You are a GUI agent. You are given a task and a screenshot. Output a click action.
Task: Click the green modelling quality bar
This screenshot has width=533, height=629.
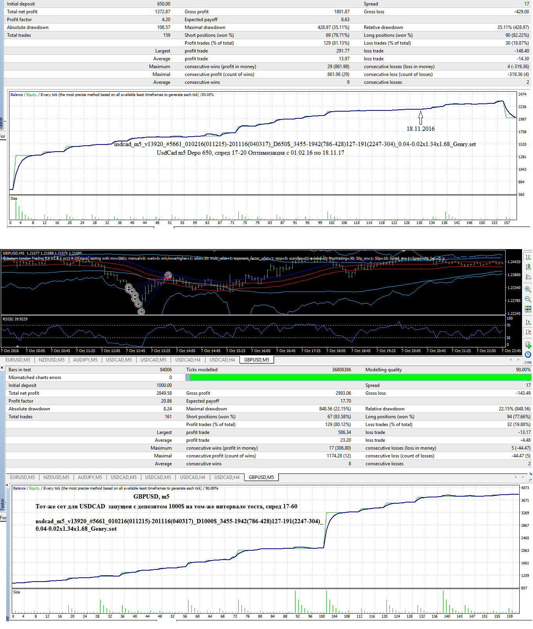pyautogui.click(x=360, y=377)
